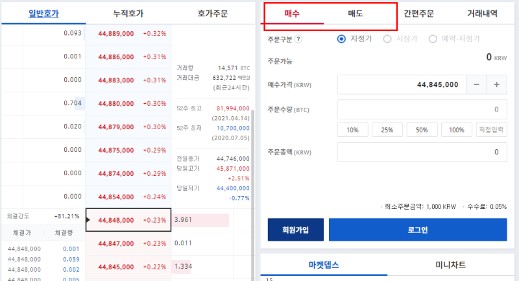
Task: Click the 주문총액 (KRW) input field
Action: [x=422, y=152]
